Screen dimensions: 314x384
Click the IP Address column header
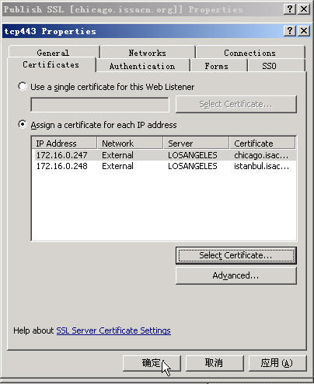click(x=65, y=144)
